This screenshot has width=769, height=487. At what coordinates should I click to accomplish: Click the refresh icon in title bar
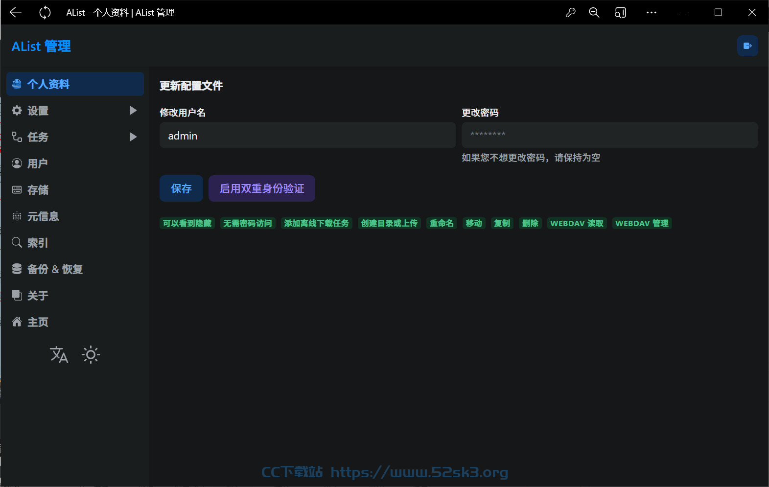(45, 12)
